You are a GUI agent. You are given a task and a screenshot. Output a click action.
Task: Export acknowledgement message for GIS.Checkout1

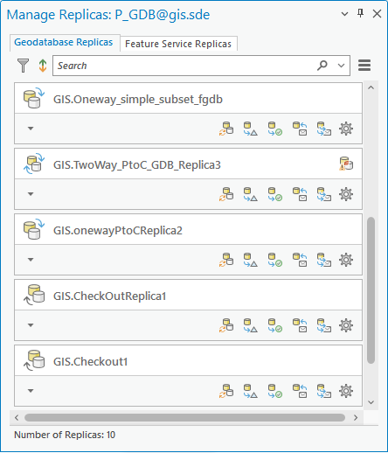point(275,391)
